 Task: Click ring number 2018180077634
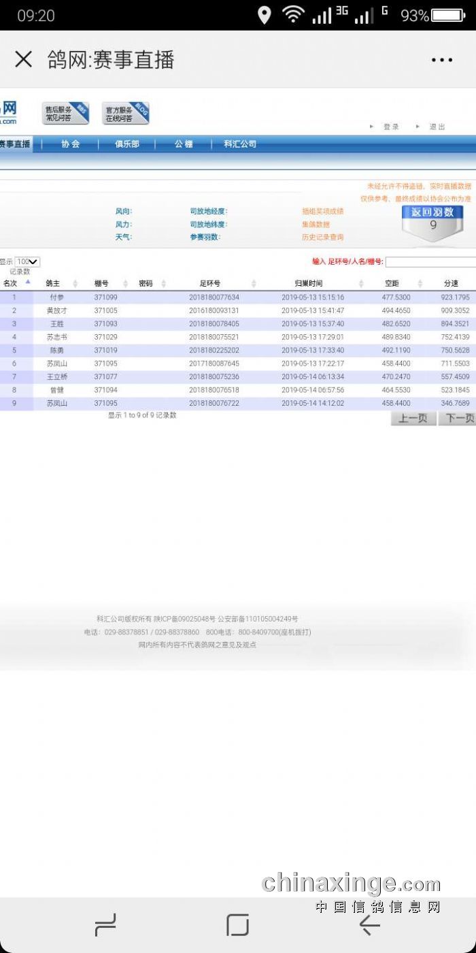(x=214, y=297)
